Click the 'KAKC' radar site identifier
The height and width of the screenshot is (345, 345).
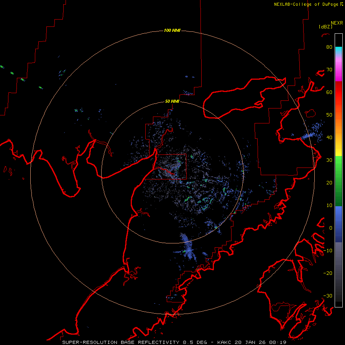[225, 342]
